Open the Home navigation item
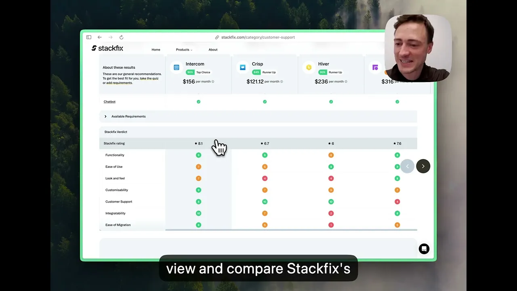The width and height of the screenshot is (517, 291). (x=156, y=50)
